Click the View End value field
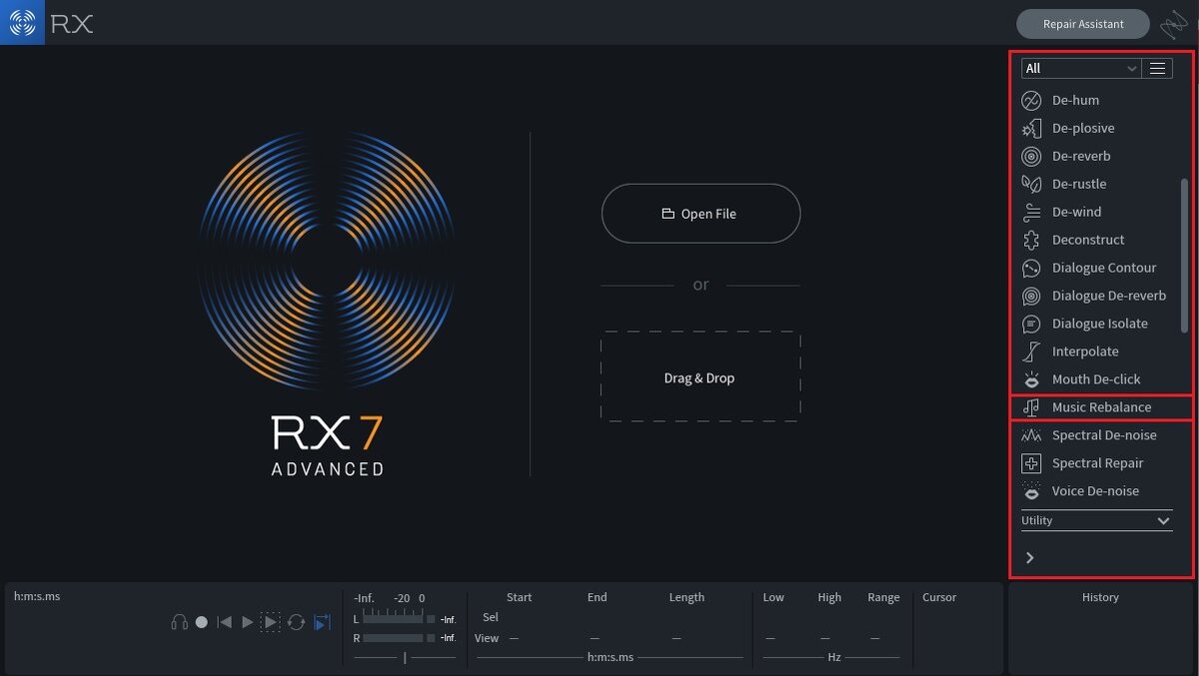The image size is (1199, 676). click(596, 638)
